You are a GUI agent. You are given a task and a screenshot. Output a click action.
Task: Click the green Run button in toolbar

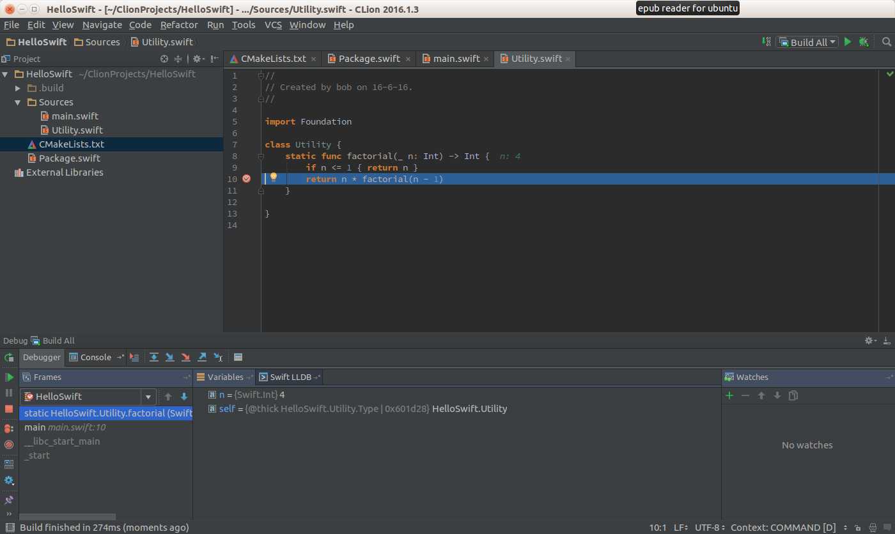point(848,42)
